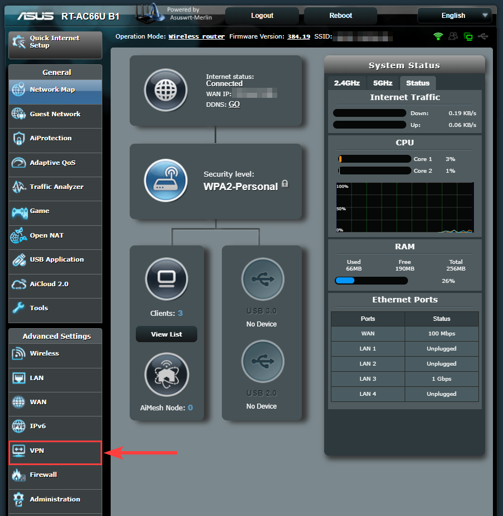Viewport: 503px width, 516px height.
Task: Click the Wireless router operation mode link
Action: point(196,37)
